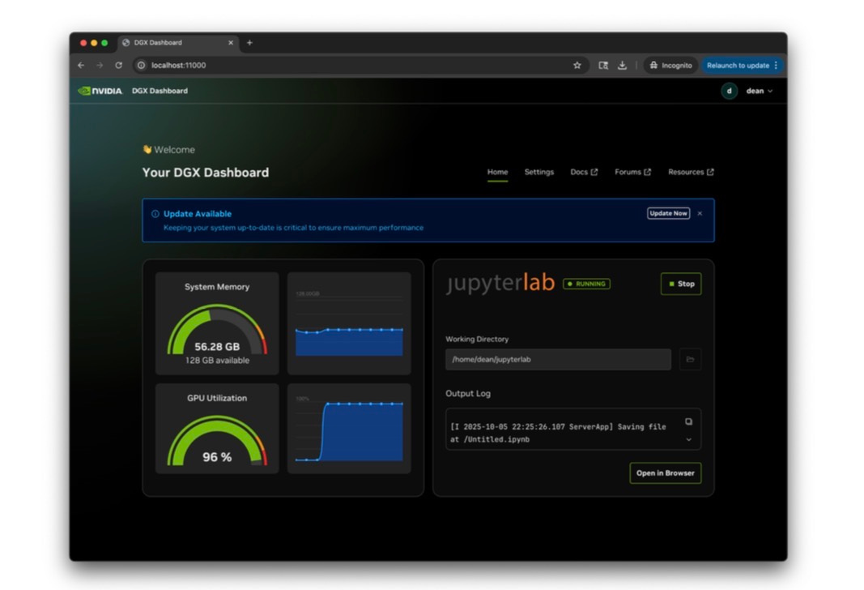The image size is (864, 590).
Task: Click the system memory history chart
Action: pyautogui.click(x=349, y=323)
